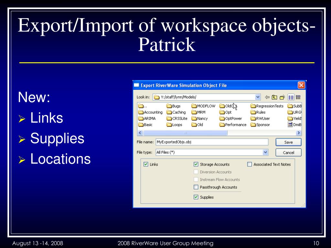Uncheck the Links checkbox

(x=146, y=164)
